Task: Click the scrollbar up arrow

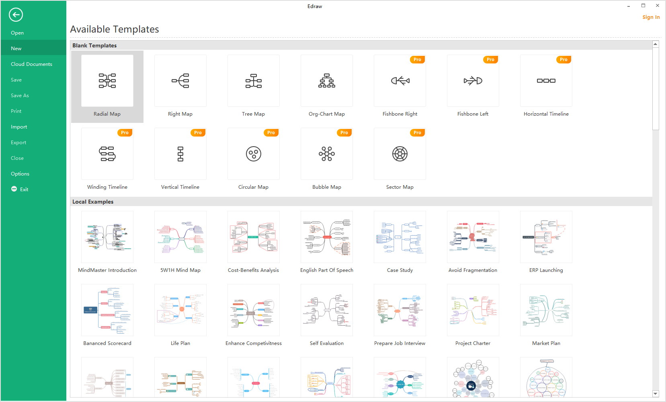Action: click(x=656, y=44)
